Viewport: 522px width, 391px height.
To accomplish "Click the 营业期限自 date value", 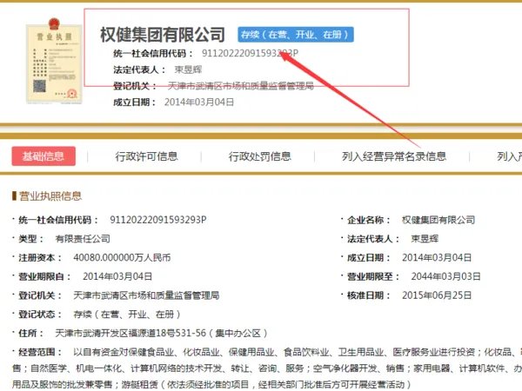I will [x=117, y=276].
